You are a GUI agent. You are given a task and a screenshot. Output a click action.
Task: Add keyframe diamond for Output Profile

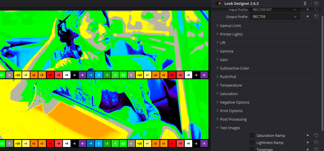pos(308,16)
